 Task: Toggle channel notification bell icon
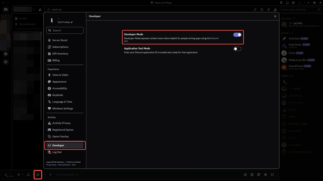tap(262, 10)
